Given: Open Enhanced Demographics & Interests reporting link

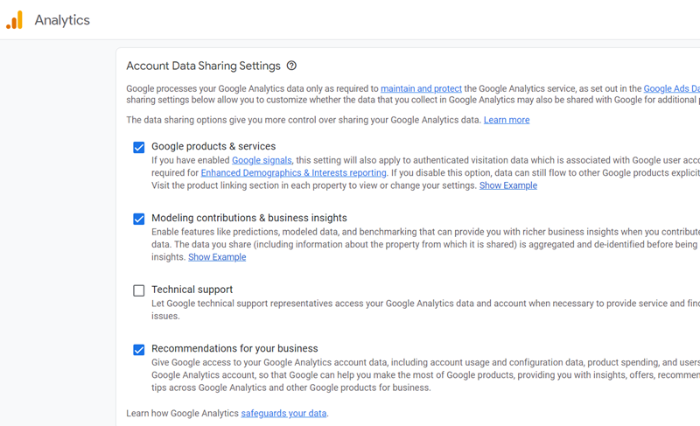Looking at the screenshot, I should click(294, 172).
